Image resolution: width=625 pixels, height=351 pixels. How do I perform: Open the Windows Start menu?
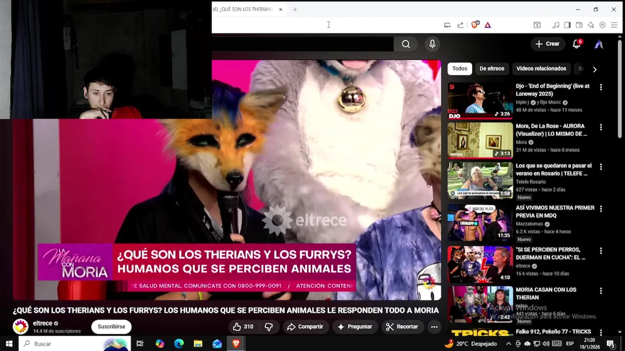point(9,344)
